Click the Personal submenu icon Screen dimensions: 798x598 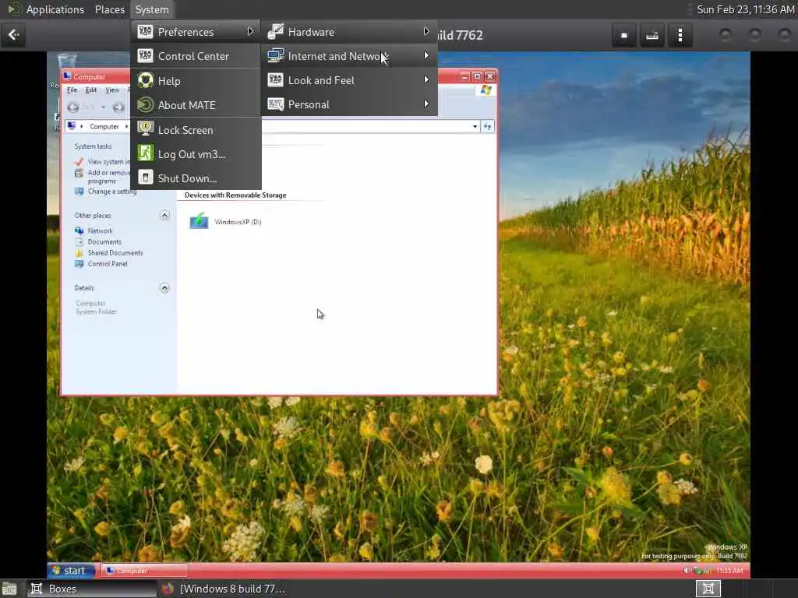275,104
